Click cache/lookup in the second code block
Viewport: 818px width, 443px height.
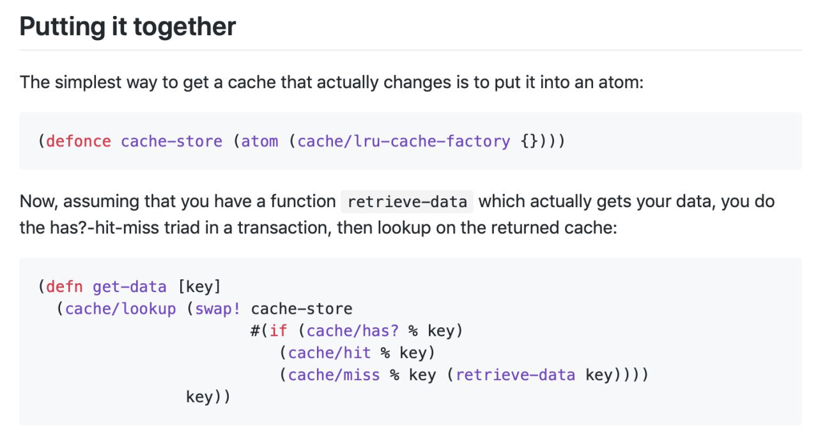coord(121,309)
